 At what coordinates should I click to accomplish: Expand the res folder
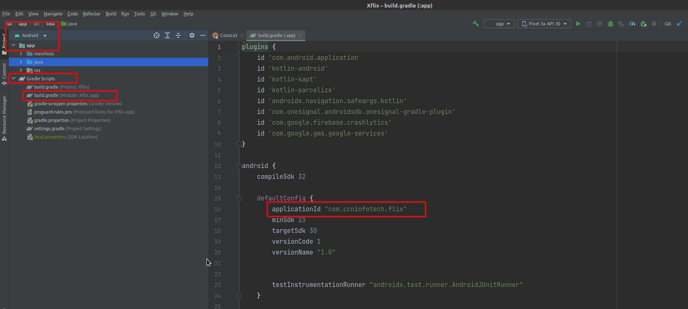(x=21, y=70)
